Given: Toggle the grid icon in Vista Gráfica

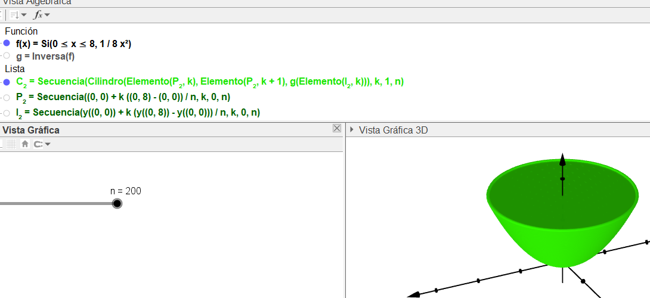Looking at the screenshot, I should 12,144.
